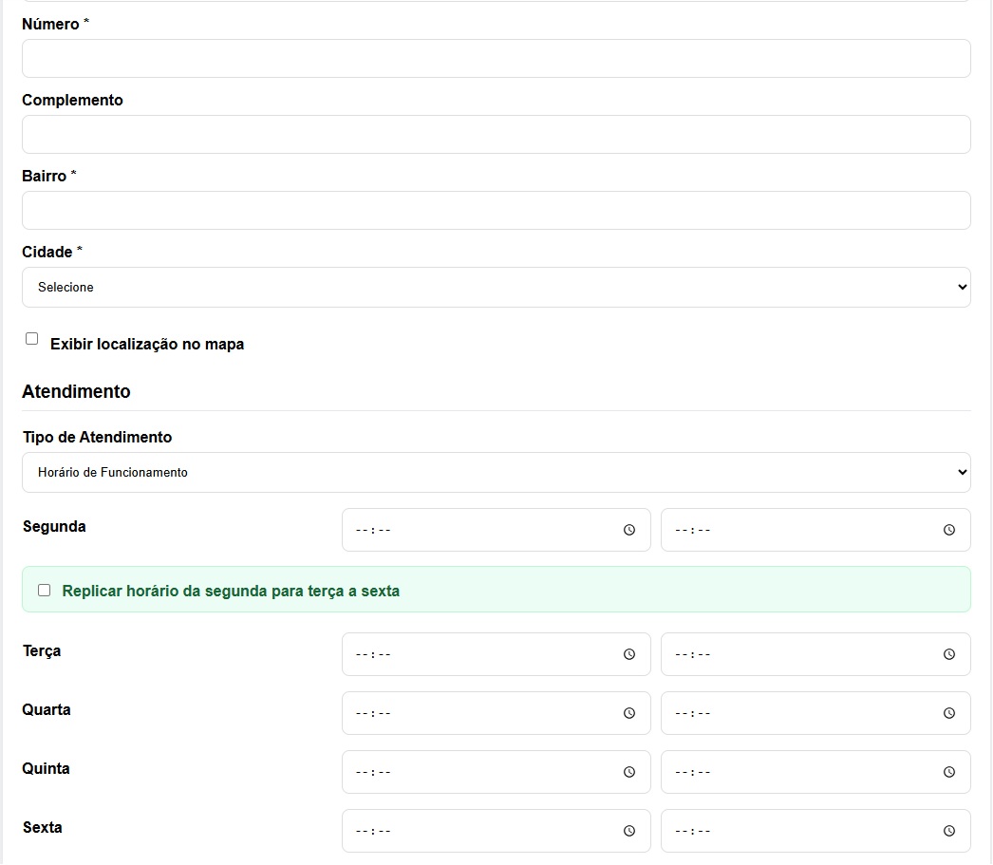Check 'Replicar horário da segunda' checkbox
The width and height of the screenshot is (993, 865).
(x=45, y=591)
